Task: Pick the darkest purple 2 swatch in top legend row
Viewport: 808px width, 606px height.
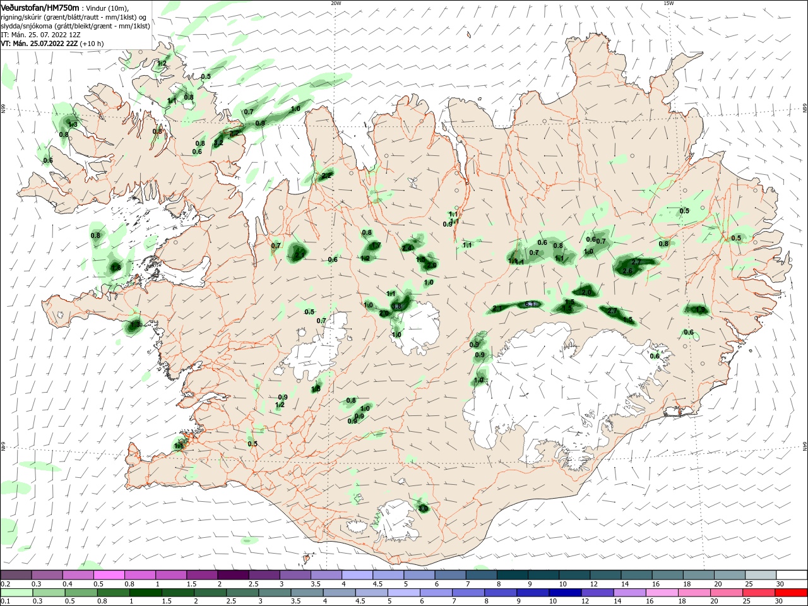Action: tap(234, 574)
